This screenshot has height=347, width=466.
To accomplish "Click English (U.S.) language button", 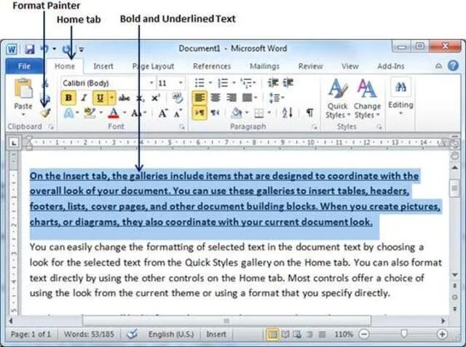I will pos(171,334).
